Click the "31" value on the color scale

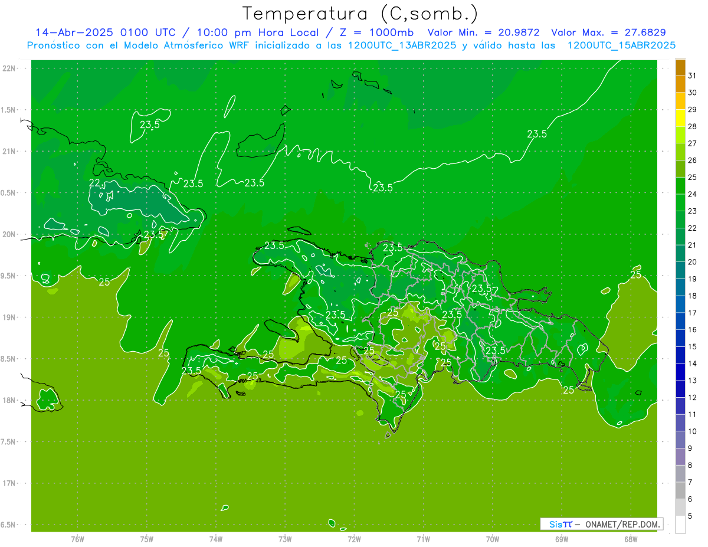tap(693, 76)
